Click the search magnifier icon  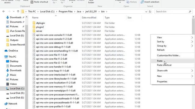(190, 12)
